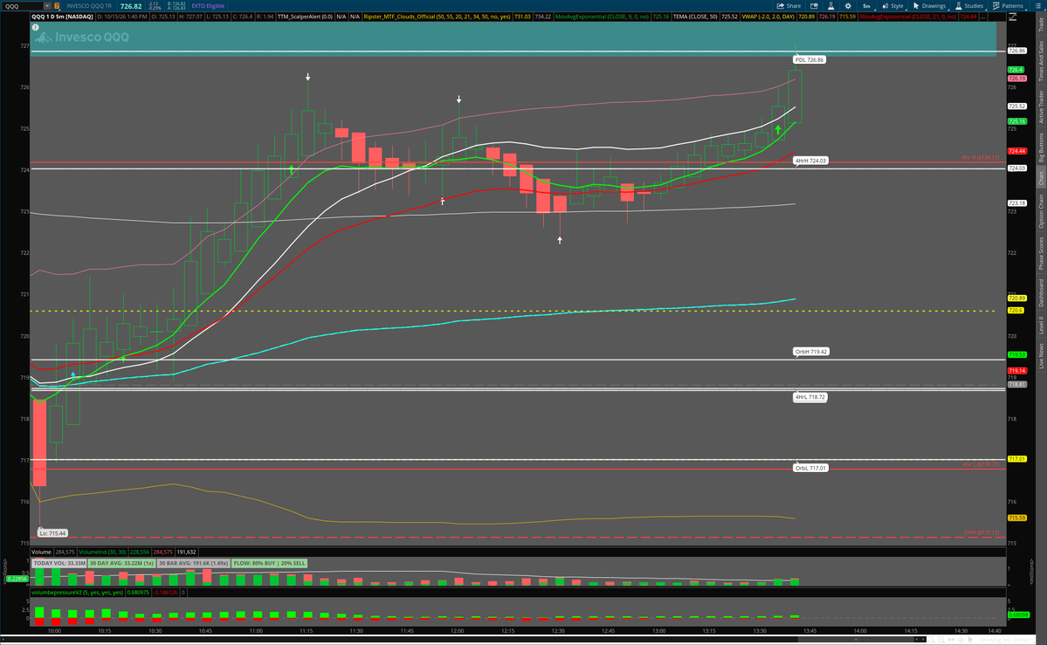Image resolution: width=1047 pixels, height=645 pixels.
Task: Open the 5m time frame selector
Action: pos(866,6)
